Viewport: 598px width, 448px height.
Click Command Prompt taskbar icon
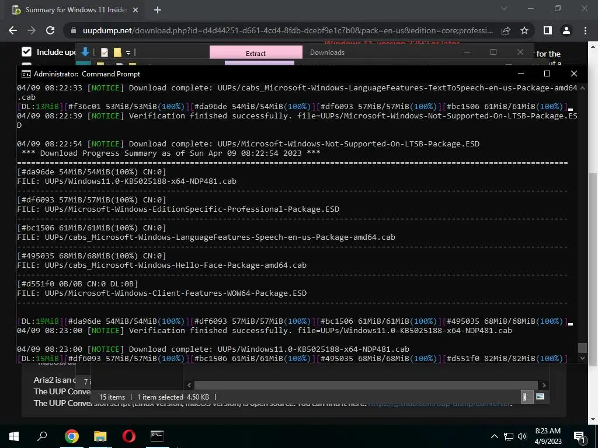pos(157,436)
